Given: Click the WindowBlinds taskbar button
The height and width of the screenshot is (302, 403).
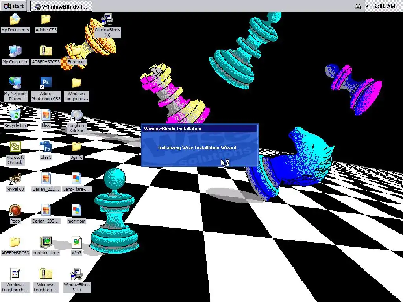Looking at the screenshot, I should (x=61, y=6).
